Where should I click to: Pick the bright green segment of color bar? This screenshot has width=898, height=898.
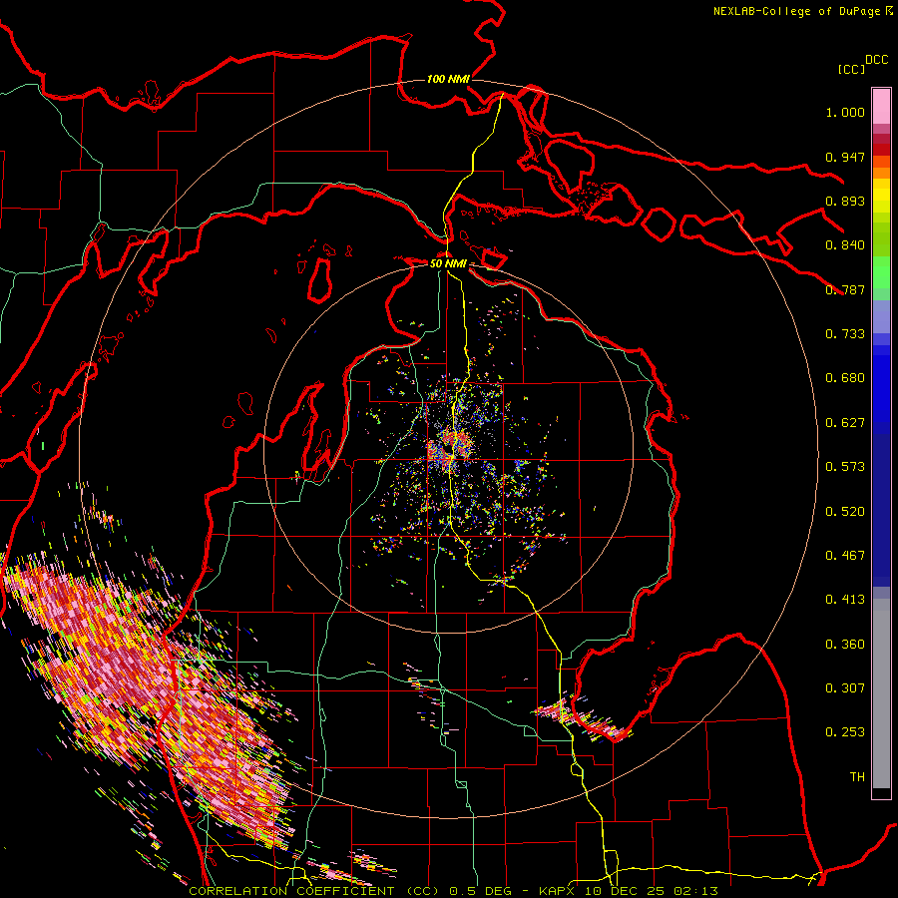(x=881, y=272)
